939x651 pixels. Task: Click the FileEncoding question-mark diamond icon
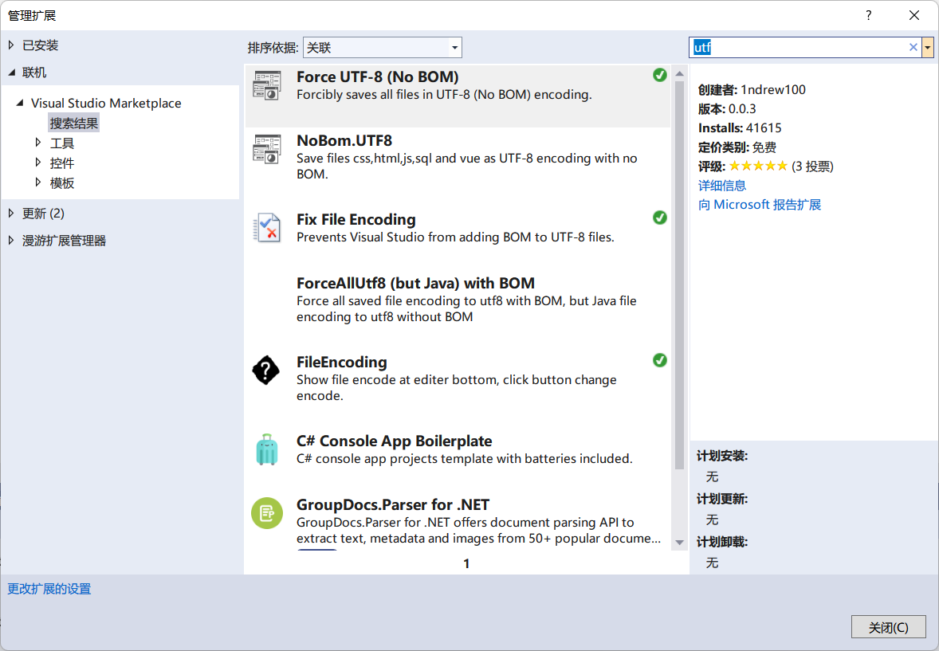266,370
